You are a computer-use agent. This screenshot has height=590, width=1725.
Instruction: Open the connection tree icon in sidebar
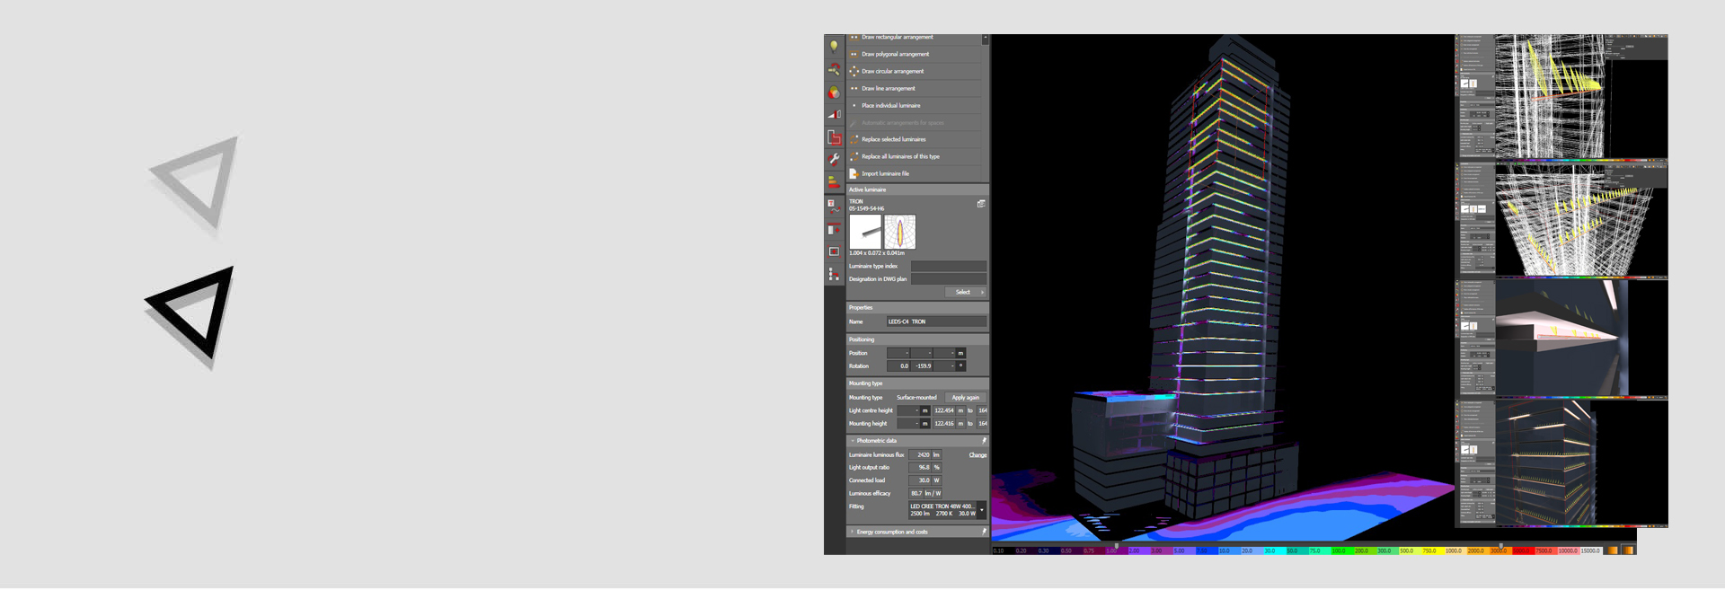point(834,274)
